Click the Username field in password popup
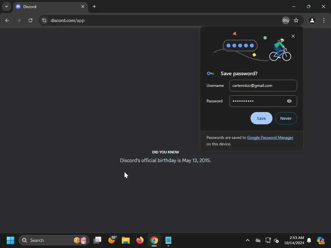The height and width of the screenshot is (248, 331). (x=263, y=86)
